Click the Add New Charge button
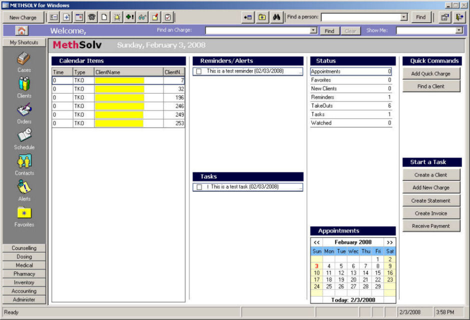 430,187
